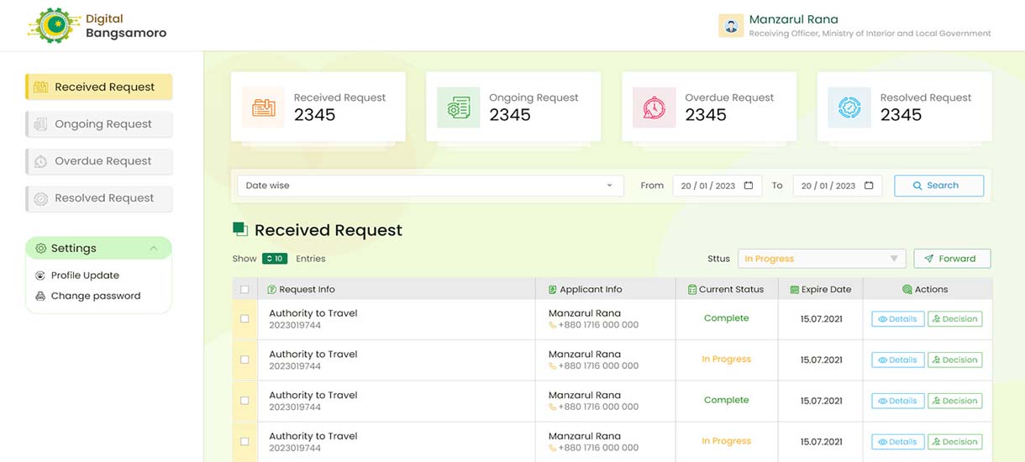The height and width of the screenshot is (462, 1025).
Task: Edit the To date field
Action: (838, 186)
